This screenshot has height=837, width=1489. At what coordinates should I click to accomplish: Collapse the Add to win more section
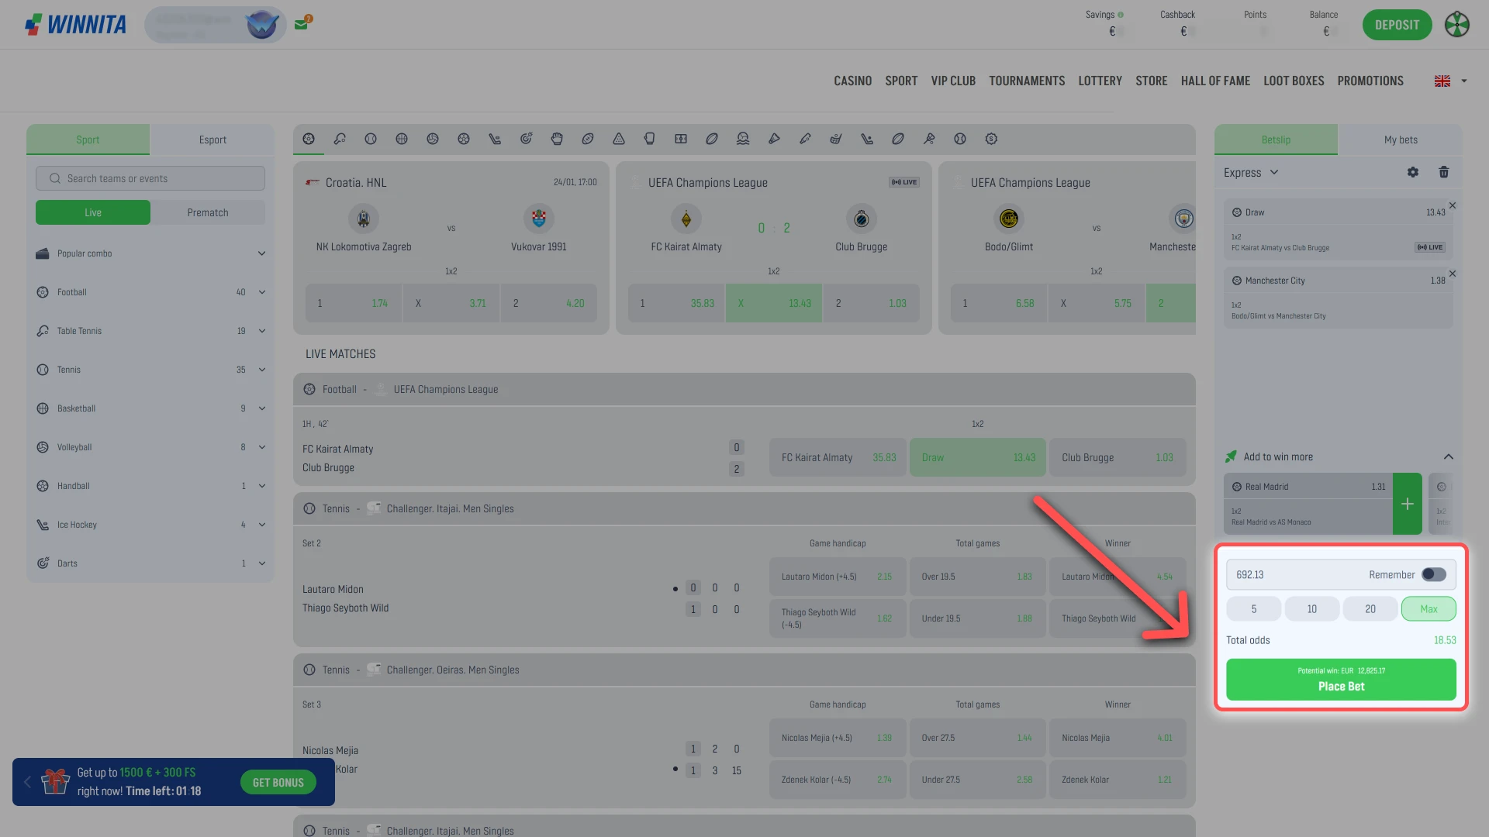tap(1448, 456)
